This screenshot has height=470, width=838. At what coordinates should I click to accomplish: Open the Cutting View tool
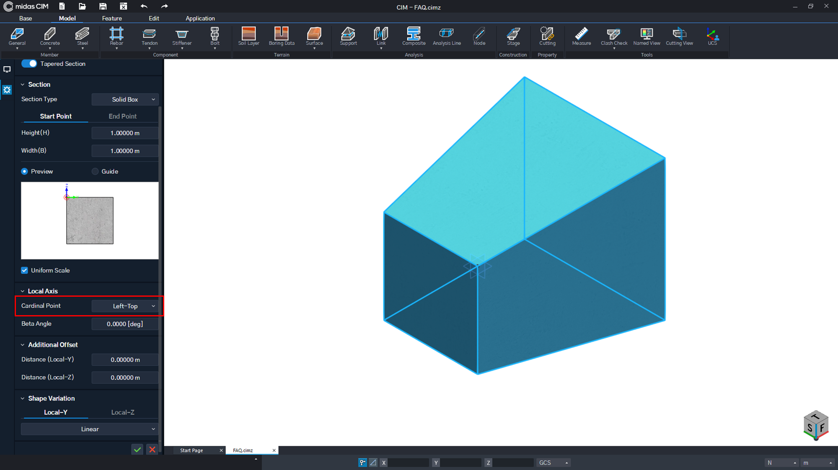[679, 36]
